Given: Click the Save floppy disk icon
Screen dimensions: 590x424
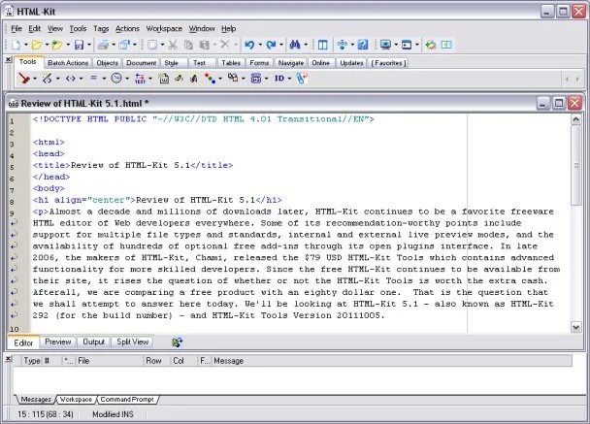Looking at the screenshot, I should tap(79, 45).
